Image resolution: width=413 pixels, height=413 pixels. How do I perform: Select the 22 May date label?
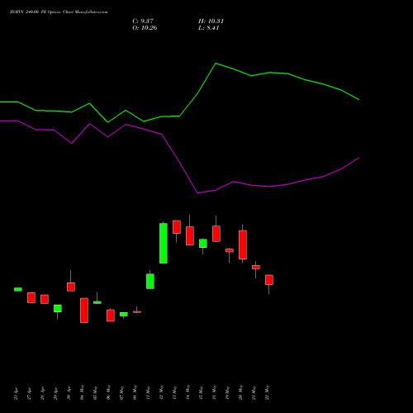pos(267,392)
